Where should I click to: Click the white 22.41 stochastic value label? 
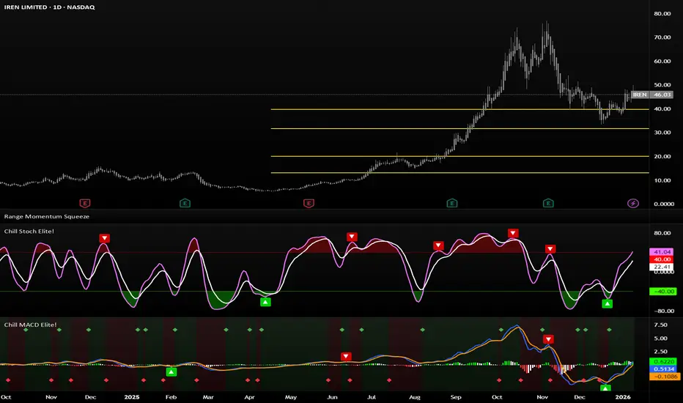click(662, 267)
